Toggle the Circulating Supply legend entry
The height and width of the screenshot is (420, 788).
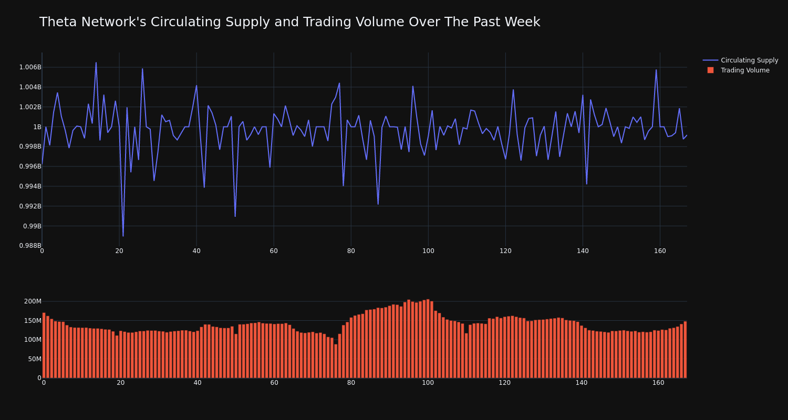[740, 60]
